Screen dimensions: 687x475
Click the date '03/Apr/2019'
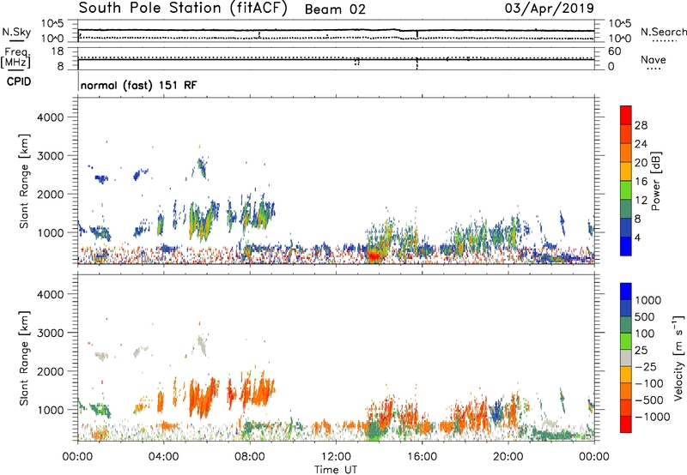pos(550,9)
